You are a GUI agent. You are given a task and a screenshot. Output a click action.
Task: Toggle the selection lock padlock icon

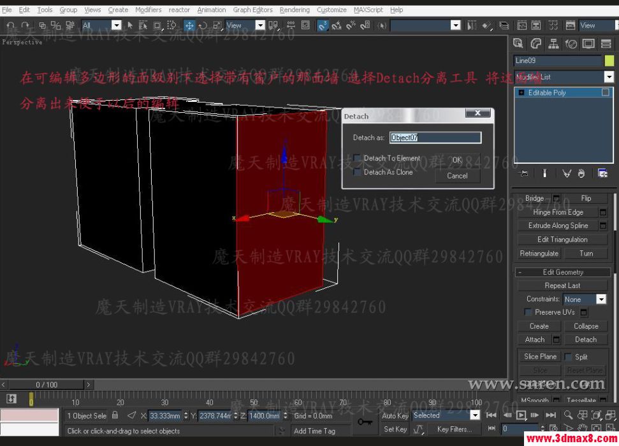click(115, 415)
